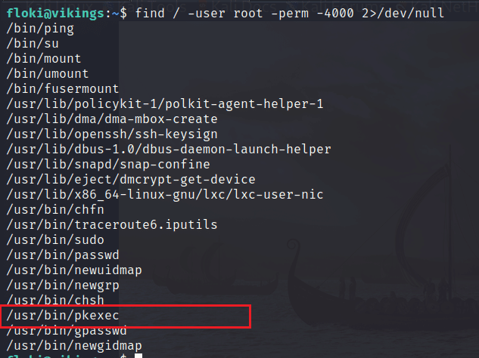Click the /bin/umount output line
Image resolution: width=479 pixels, height=358 pixels.
(x=48, y=74)
